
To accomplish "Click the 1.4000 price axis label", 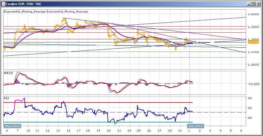I will click(x=253, y=14).
